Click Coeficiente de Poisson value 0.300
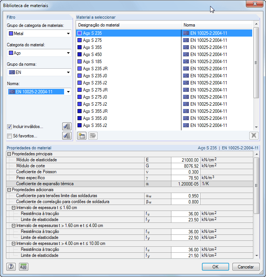The image size is (266, 277). pyautogui.click(x=186, y=172)
